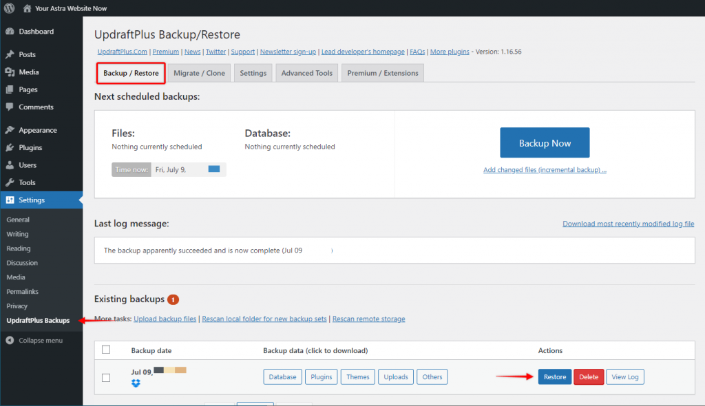Image resolution: width=705 pixels, height=406 pixels.
Task: Open Comments using its speech bubble icon
Action: pos(10,107)
